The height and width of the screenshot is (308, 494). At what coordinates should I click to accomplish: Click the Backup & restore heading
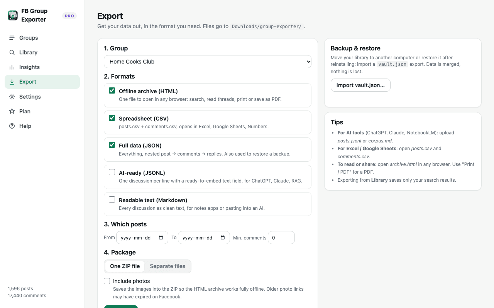(x=355, y=48)
